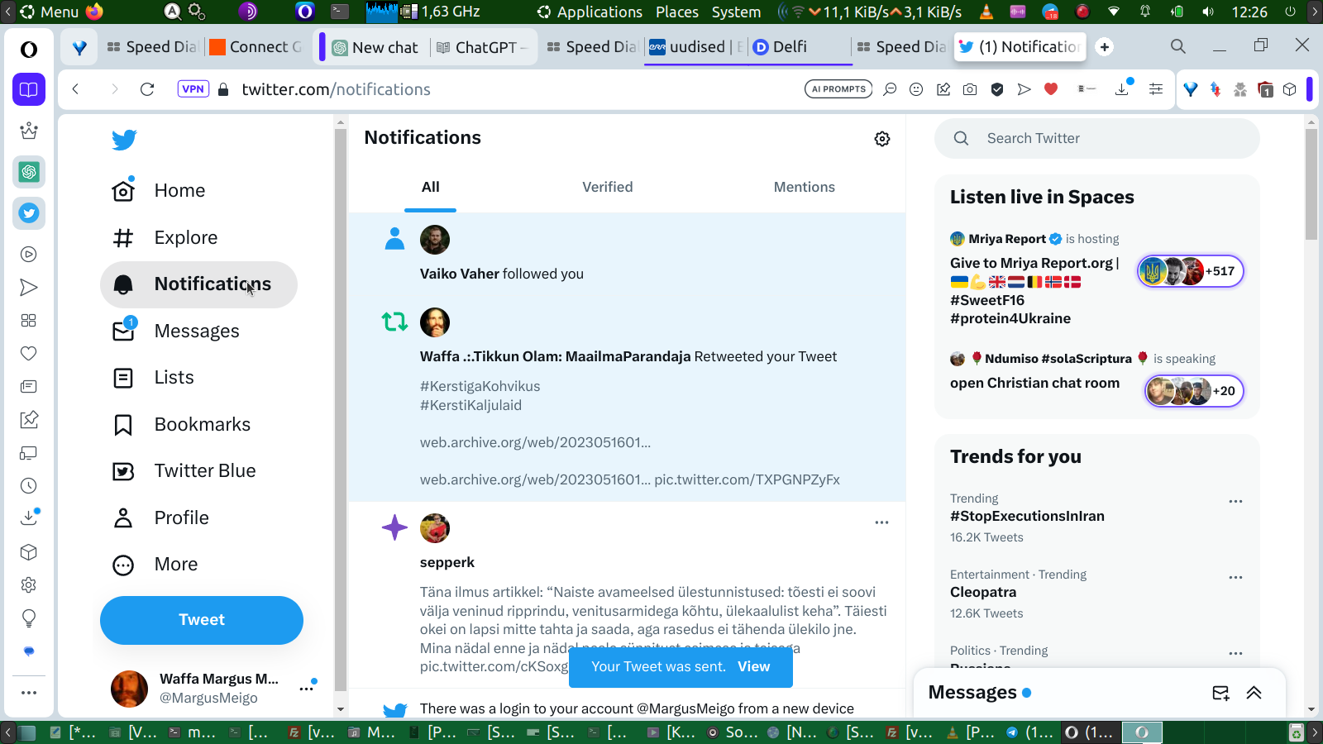1323x744 pixels.
Task: Compose a new message in Messages drawer
Action: [x=1220, y=693]
